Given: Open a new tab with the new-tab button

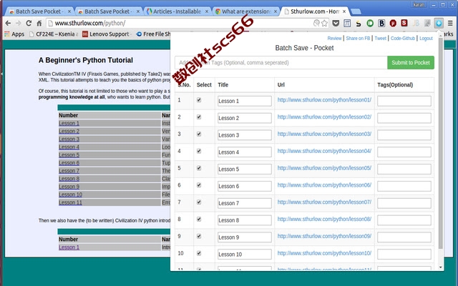Looking at the screenshot, I should (356, 11).
